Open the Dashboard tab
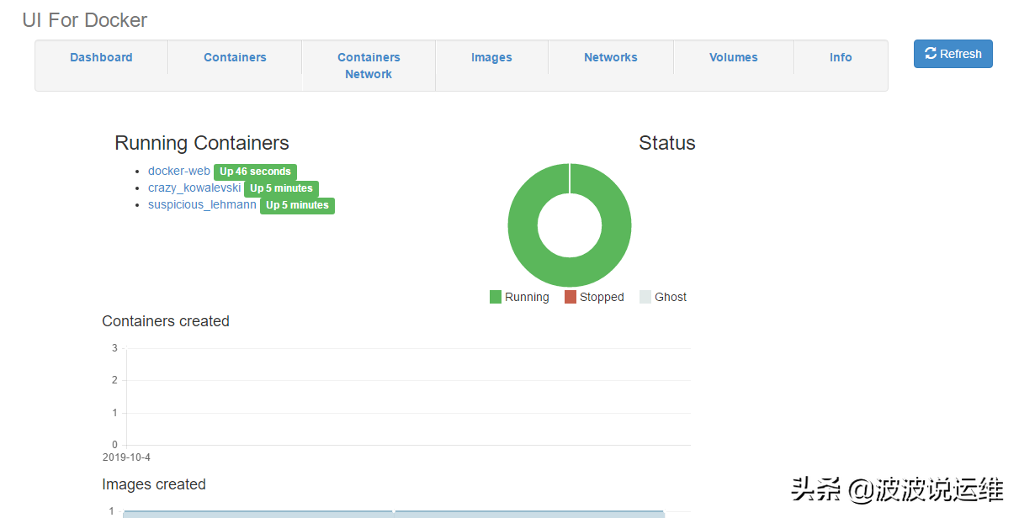Screen dimensions: 1019x518 click(x=101, y=57)
